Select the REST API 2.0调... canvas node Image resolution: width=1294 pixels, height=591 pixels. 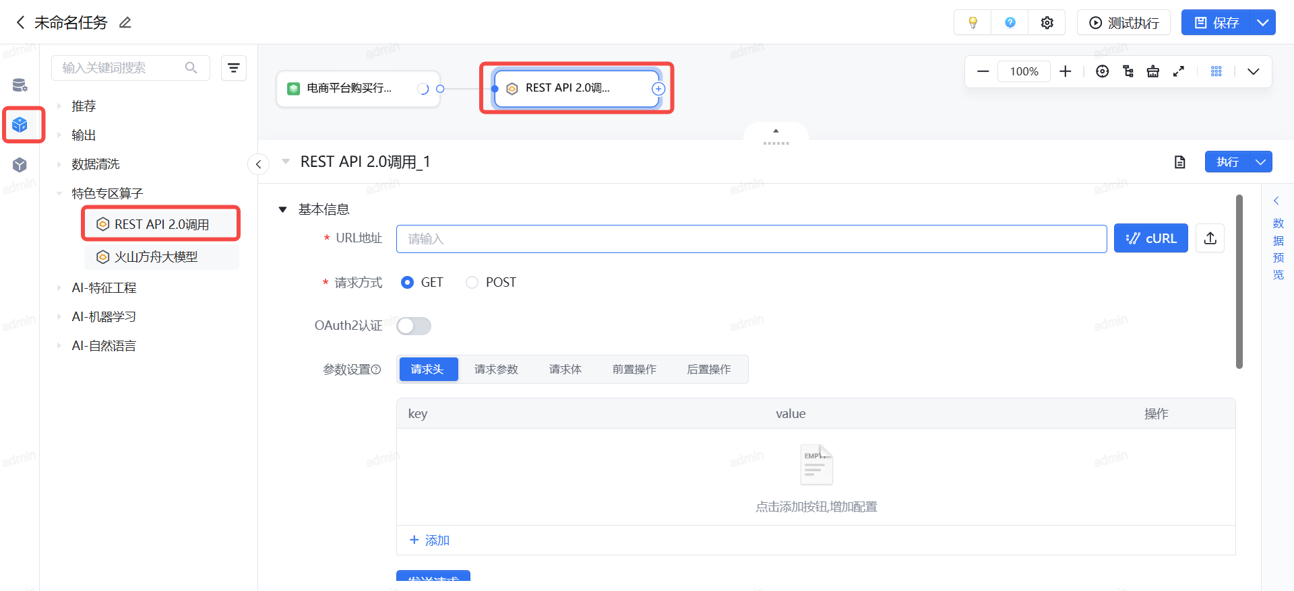577,89
